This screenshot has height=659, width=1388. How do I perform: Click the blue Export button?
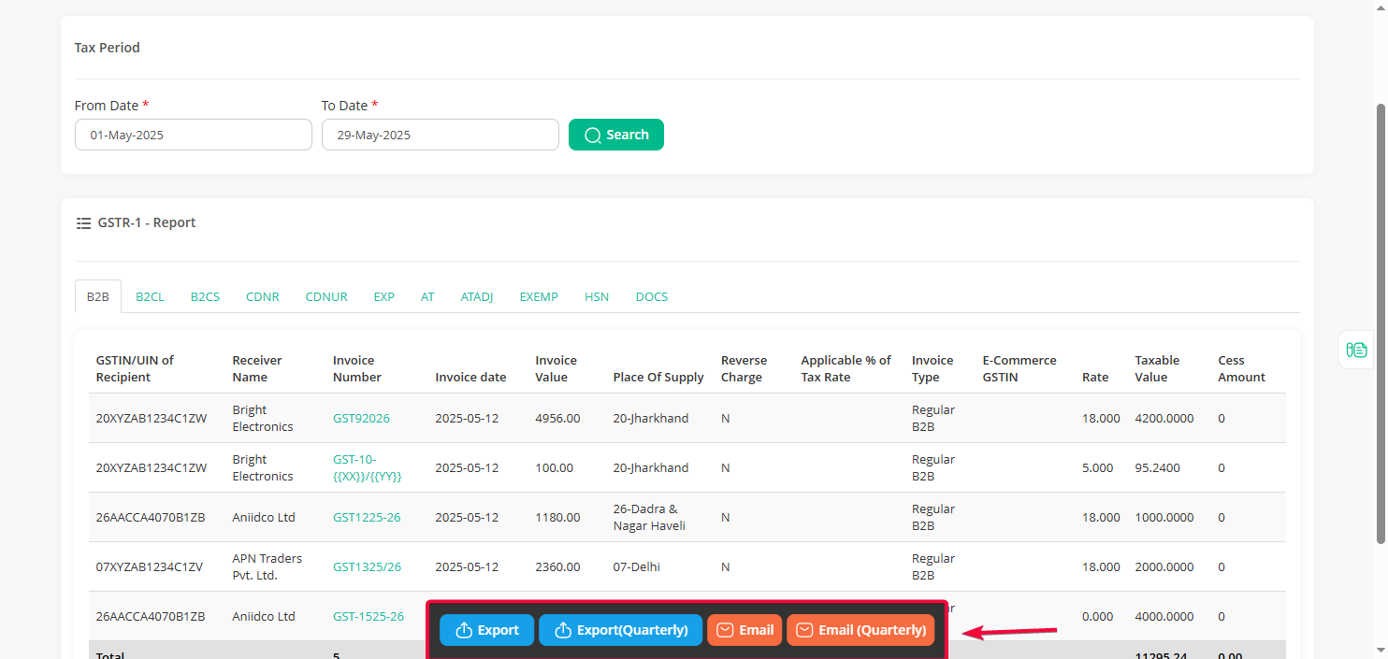coord(487,630)
